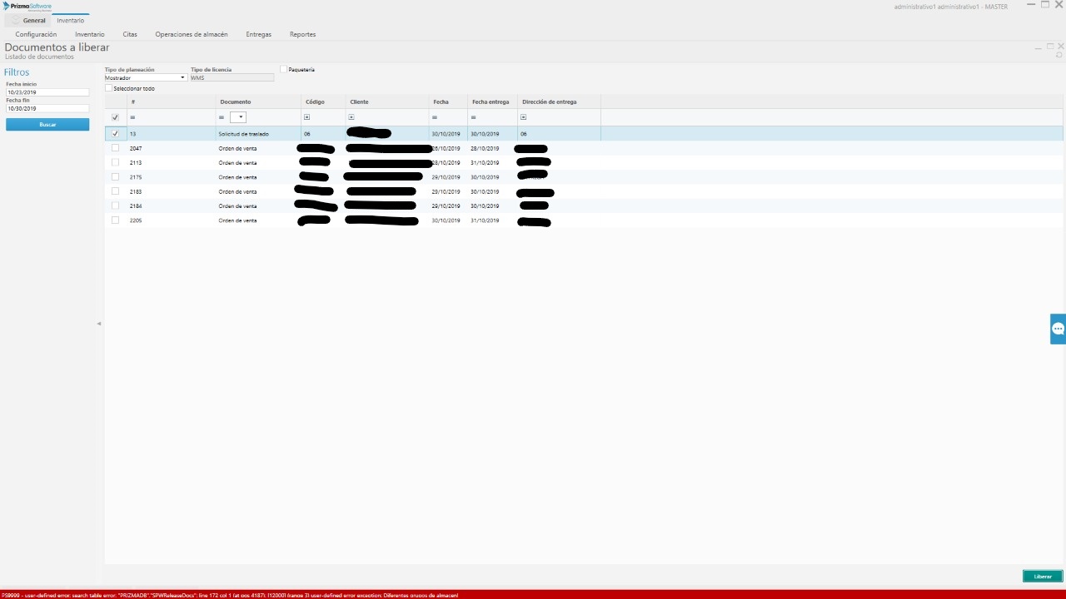Click the filter icon under Dirección de entrega
Screen dimensions: 1066x599
coord(524,117)
